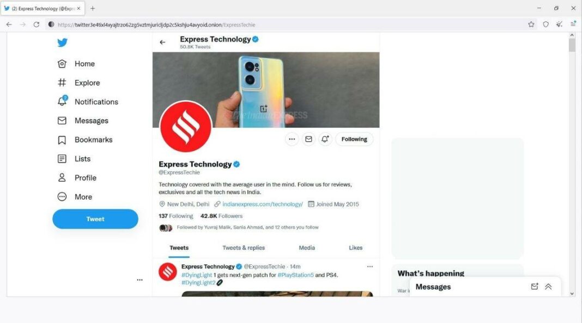Compose new message icon in Messages drawer
Viewport: 582px width, 323px height.
tap(535, 287)
